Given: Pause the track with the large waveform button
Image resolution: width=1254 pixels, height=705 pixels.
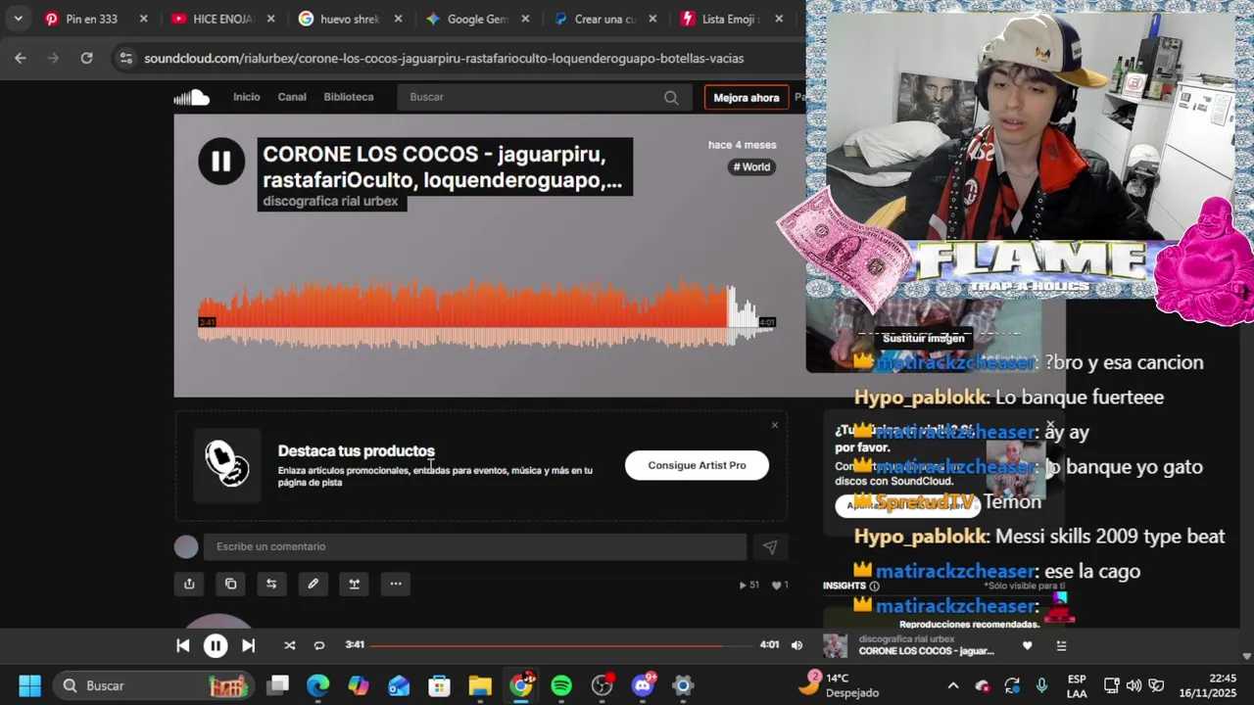Looking at the screenshot, I should (220, 162).
